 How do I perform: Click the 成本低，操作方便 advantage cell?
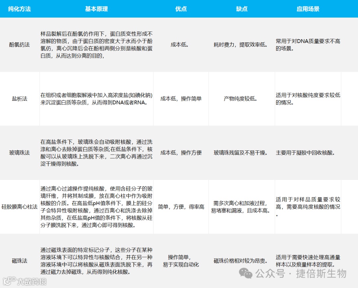tap(181, 153)
